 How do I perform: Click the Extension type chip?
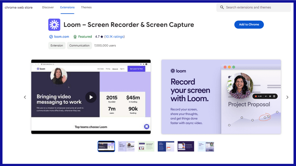[x=57, y=46]
